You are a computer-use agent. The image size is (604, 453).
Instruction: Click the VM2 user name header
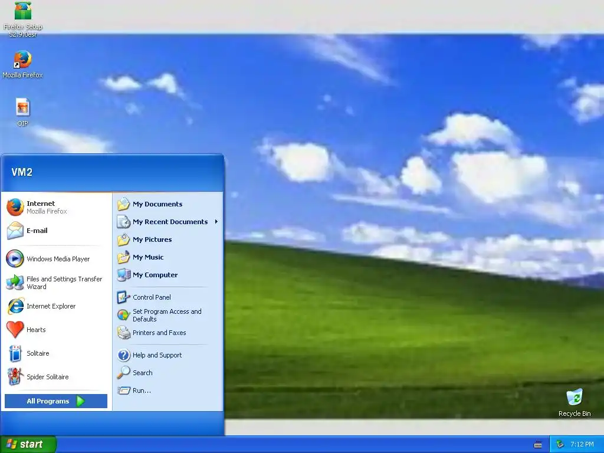click(22, 172)
